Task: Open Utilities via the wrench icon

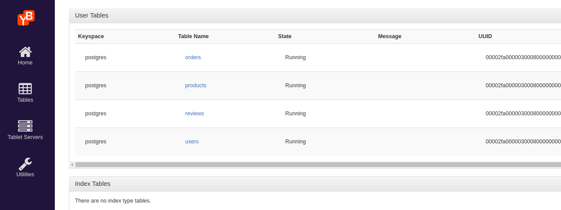Action: (x=25, y=164)
